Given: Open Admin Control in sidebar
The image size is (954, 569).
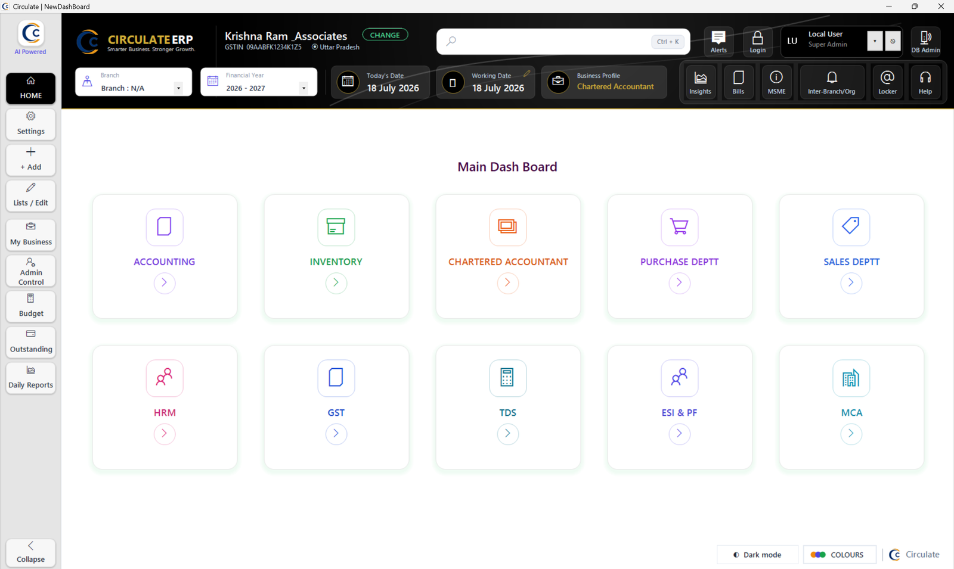Looking at the screenshot, I should tap(31, 272).
